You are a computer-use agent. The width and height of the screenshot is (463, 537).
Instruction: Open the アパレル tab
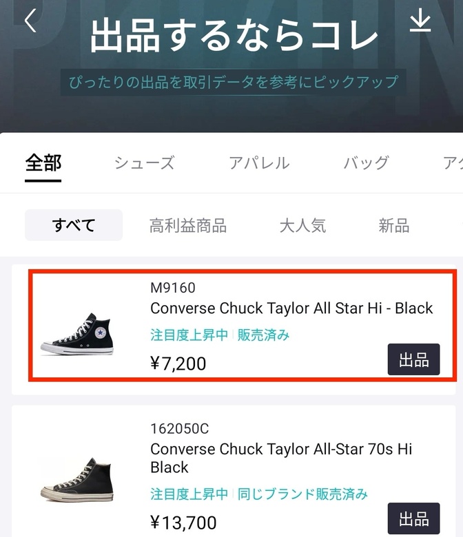[260, 162]
